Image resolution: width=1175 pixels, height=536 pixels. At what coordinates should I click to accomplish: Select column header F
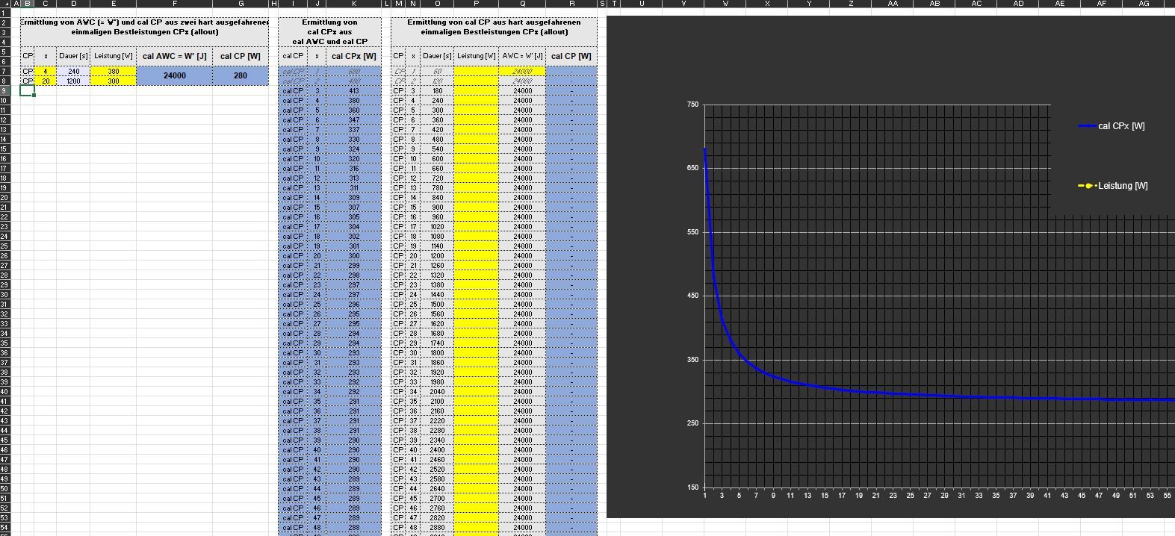click(x=175, y=4)
